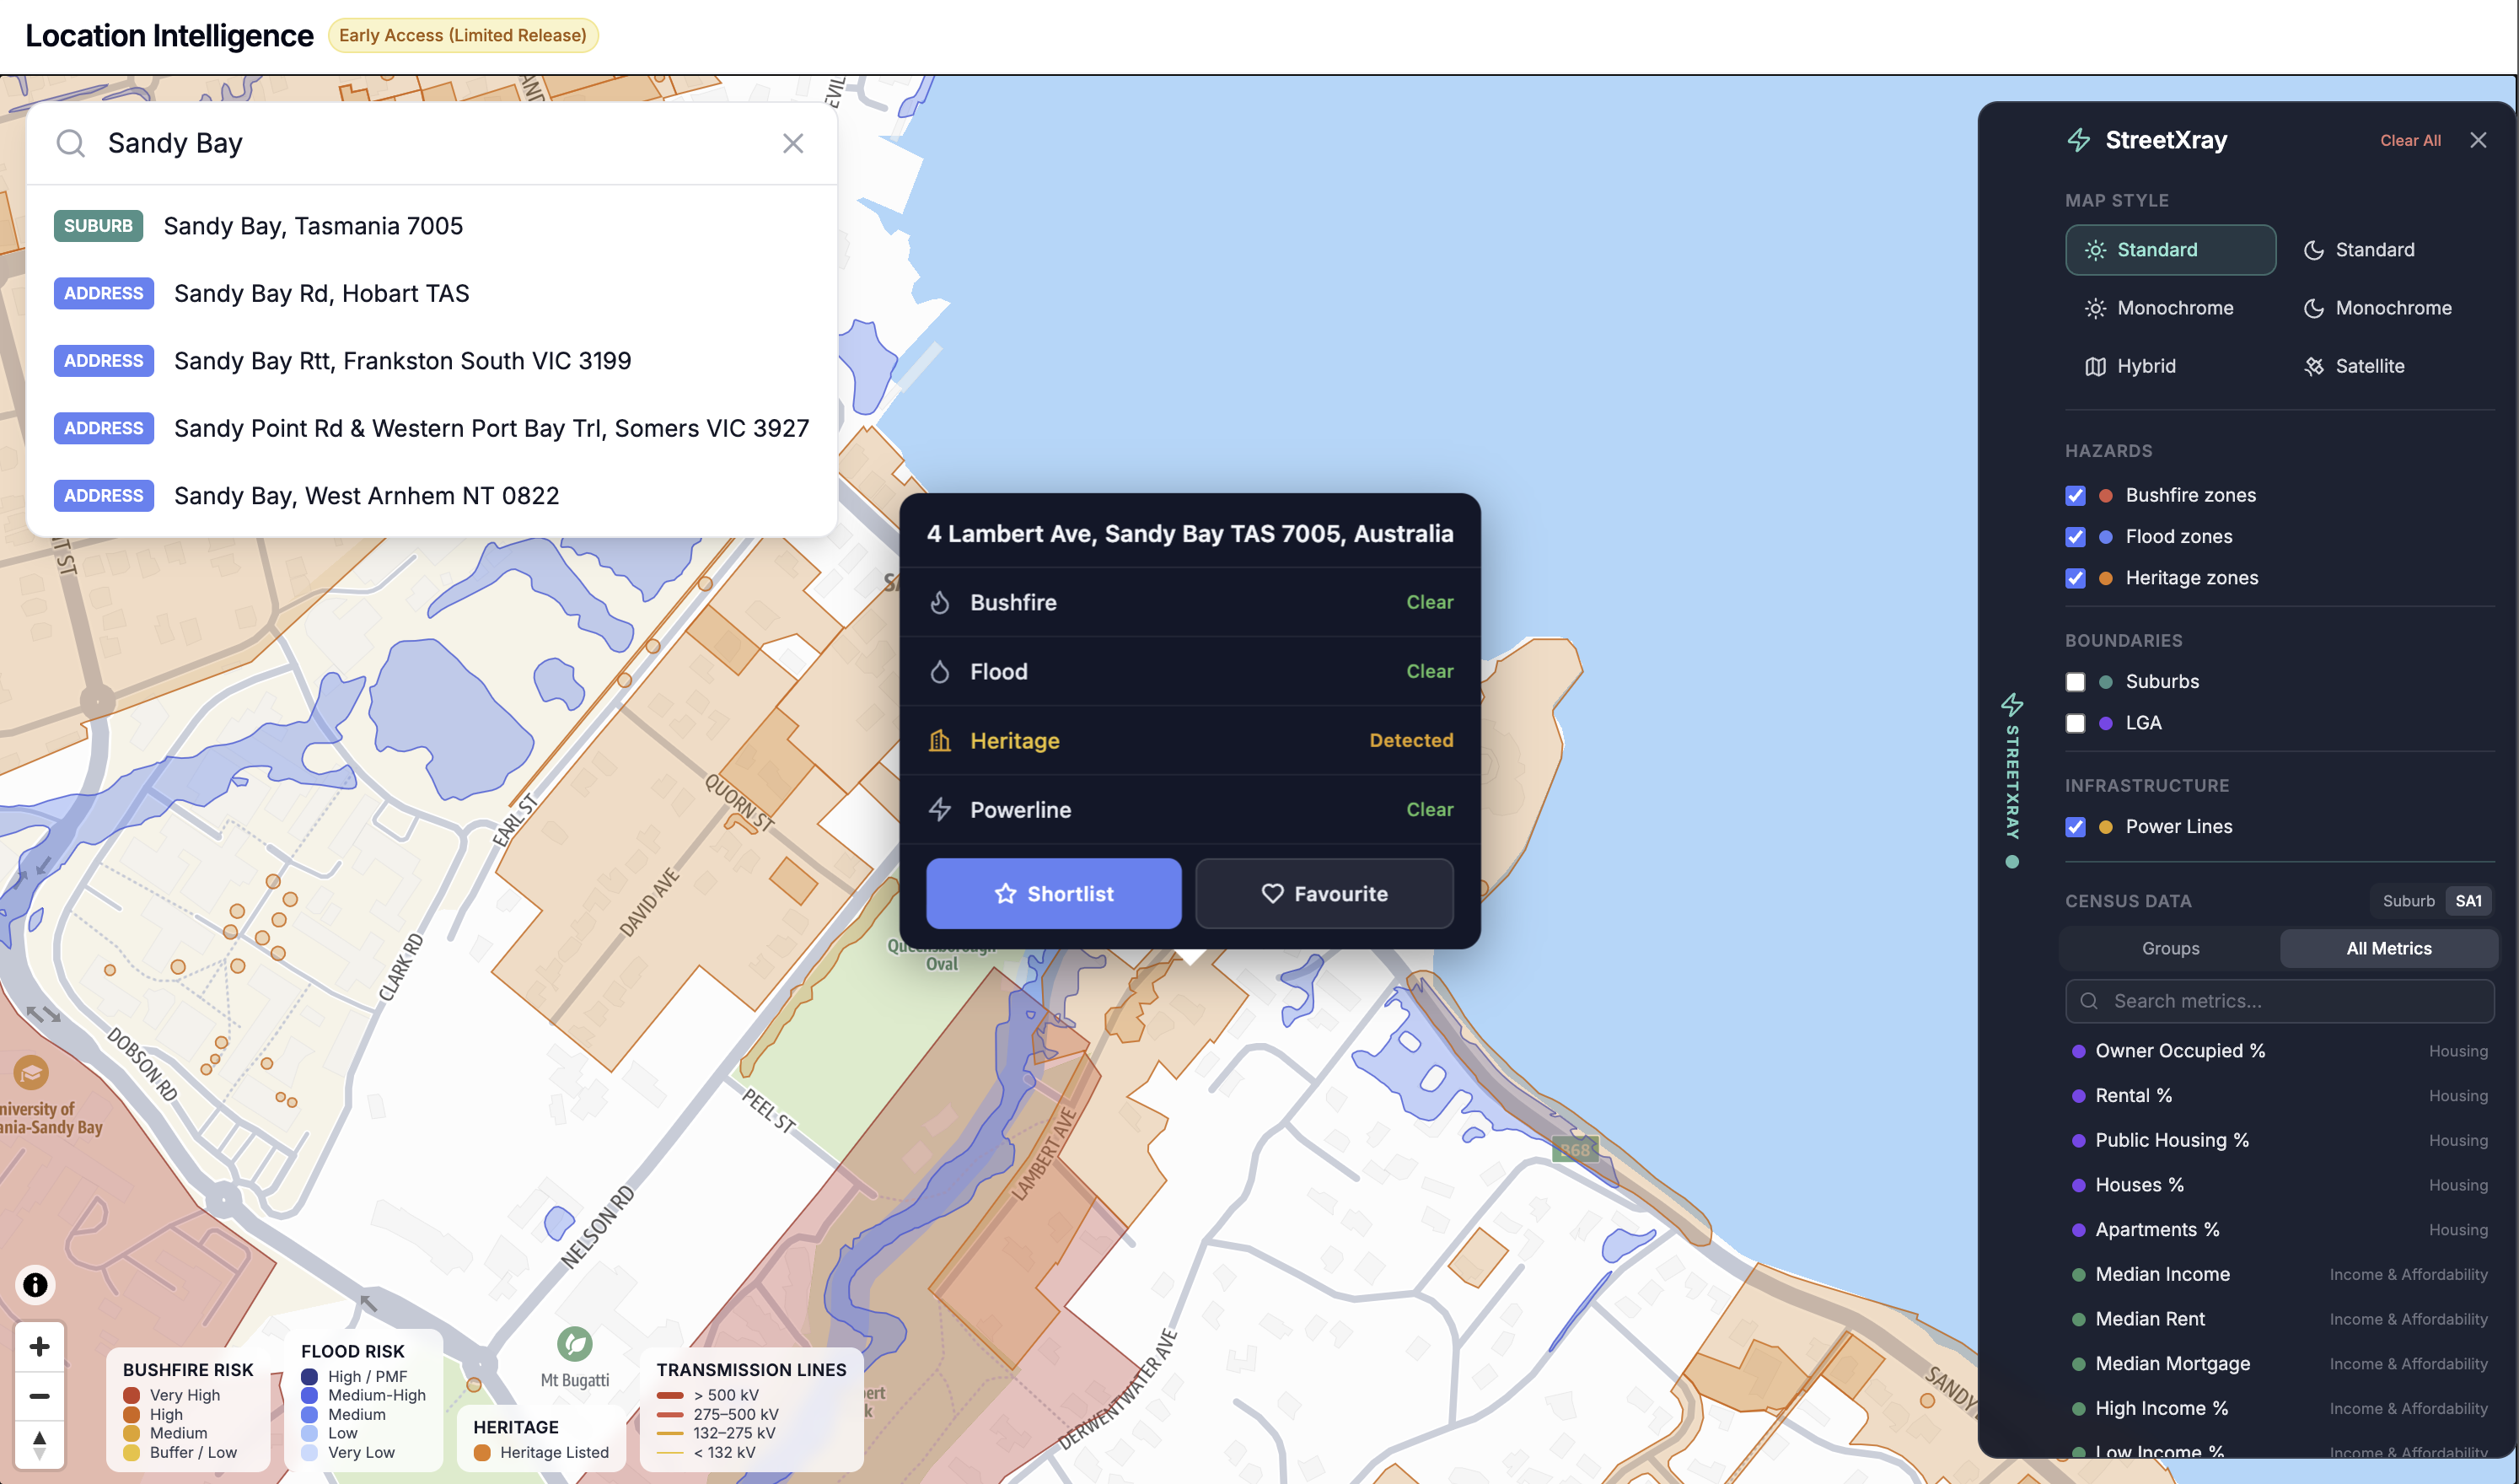Viewport: 2519px width, 1484px height.
Task: Switch census data granularity to Suburb
Action: [x=2409, y=900]
